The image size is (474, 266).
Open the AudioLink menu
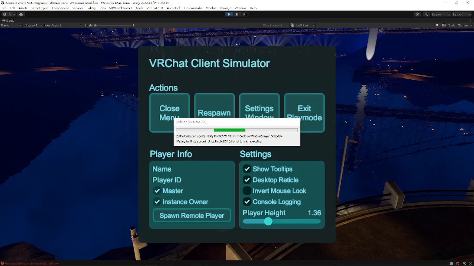[x=174, y=8]
